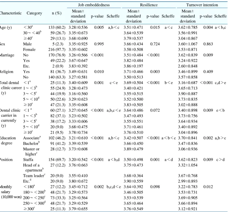Viewport: 228px width, 212px height.
Task: Select the value '3.79±0.655'
Action: point(78,209)
